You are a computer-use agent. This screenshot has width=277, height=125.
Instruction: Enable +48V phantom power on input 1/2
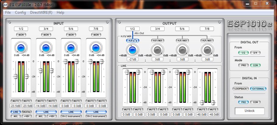coord(27,116)
